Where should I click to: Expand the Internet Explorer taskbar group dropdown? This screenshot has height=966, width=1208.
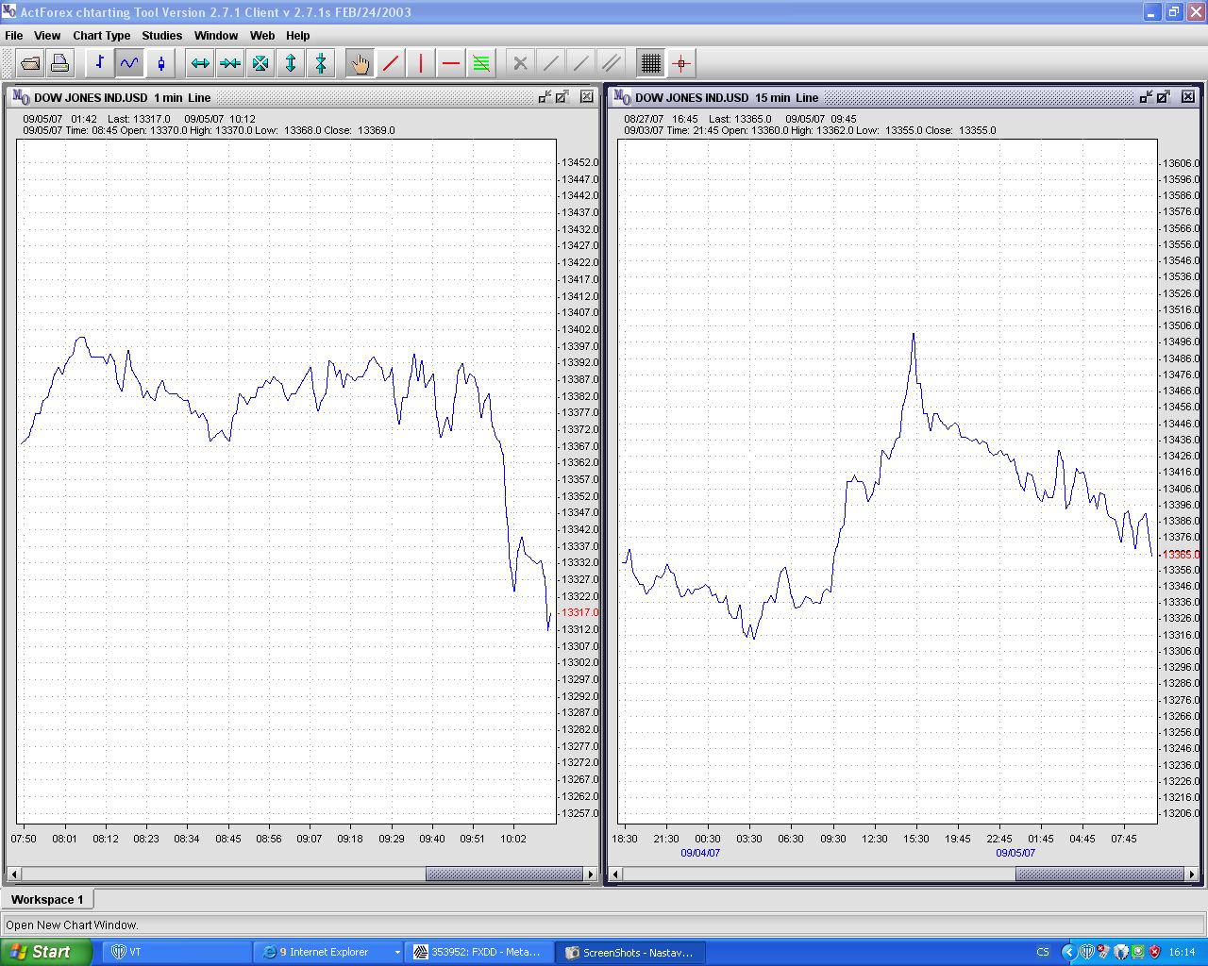[396, 953]
